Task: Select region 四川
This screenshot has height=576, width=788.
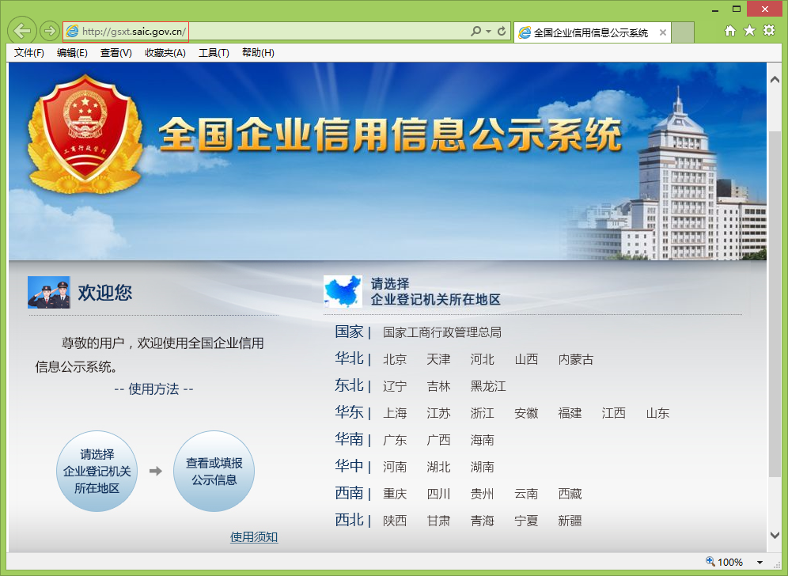Action: (438, 494)
